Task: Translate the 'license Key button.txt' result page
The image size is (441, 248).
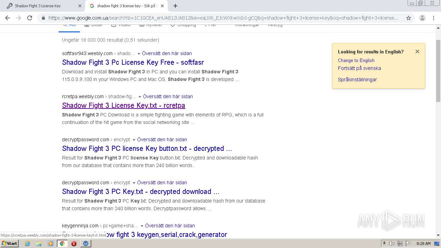Action: click(162, 139)
